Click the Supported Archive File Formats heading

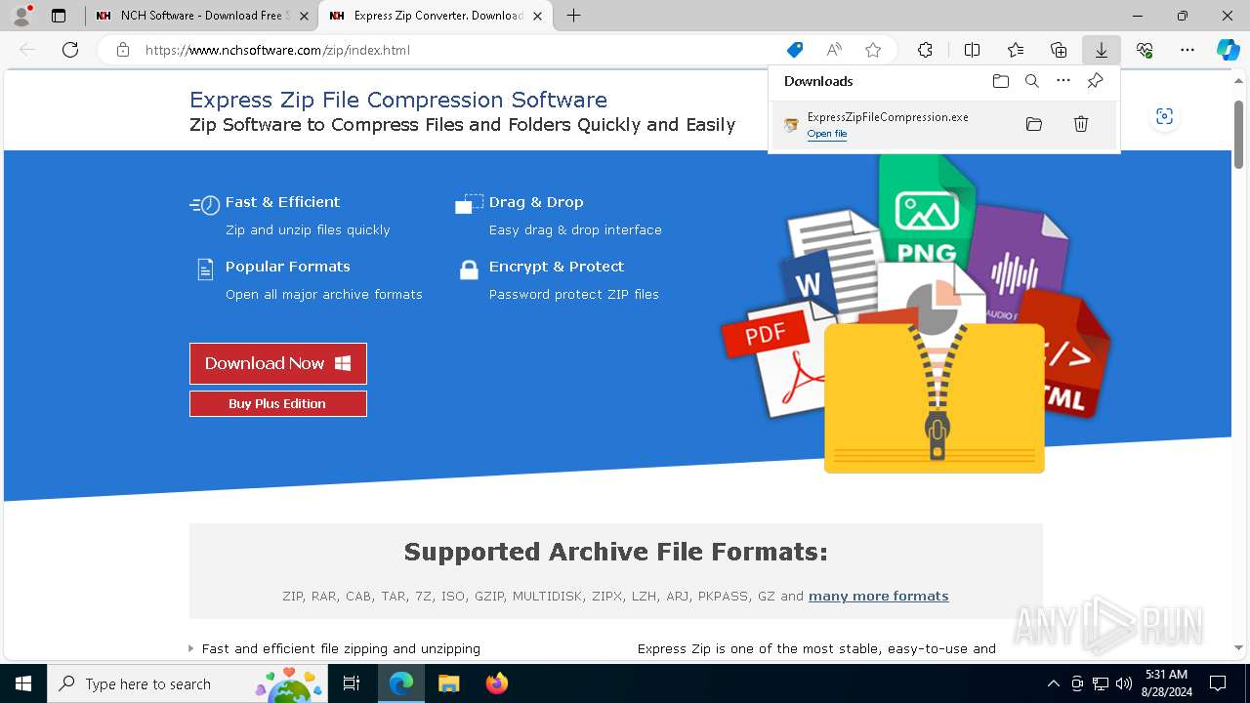[x=616, y=552]
